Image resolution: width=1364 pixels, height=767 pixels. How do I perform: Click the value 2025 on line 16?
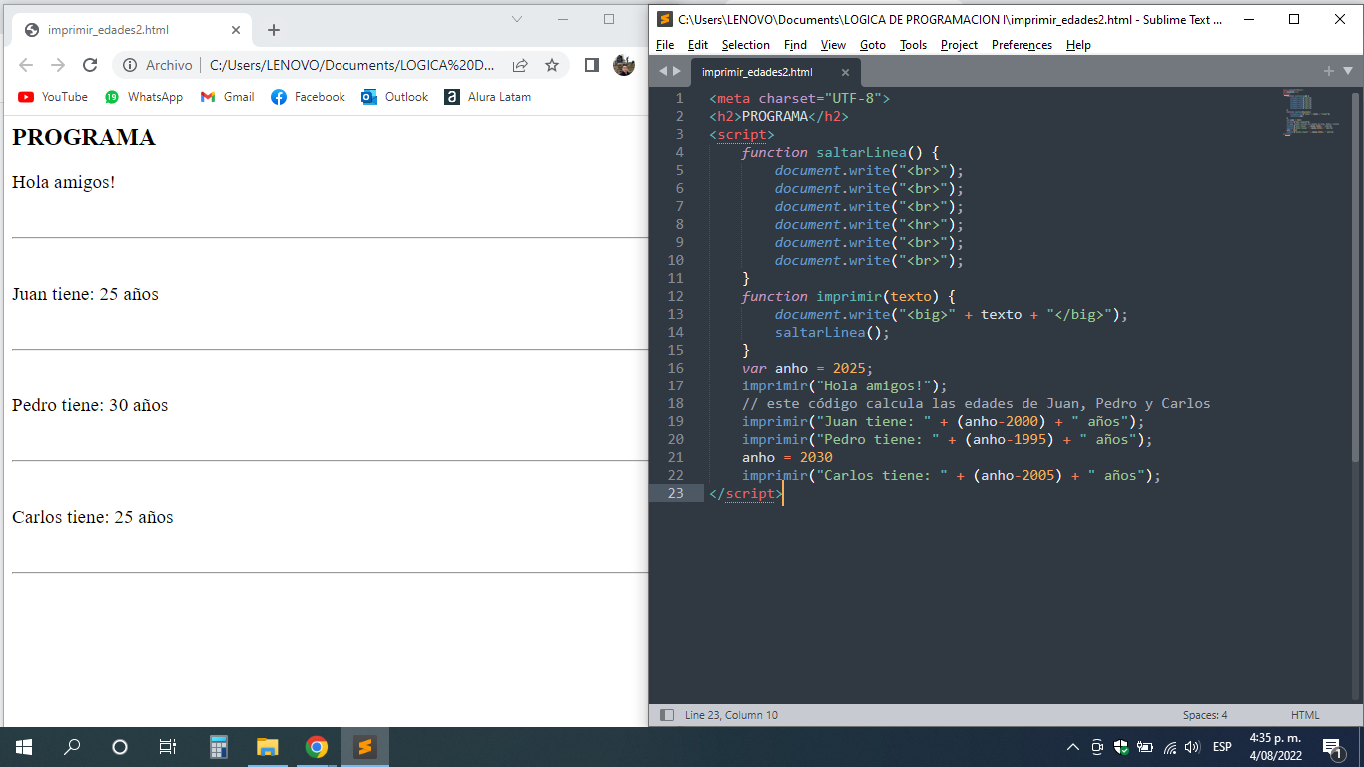click(849, 368)
